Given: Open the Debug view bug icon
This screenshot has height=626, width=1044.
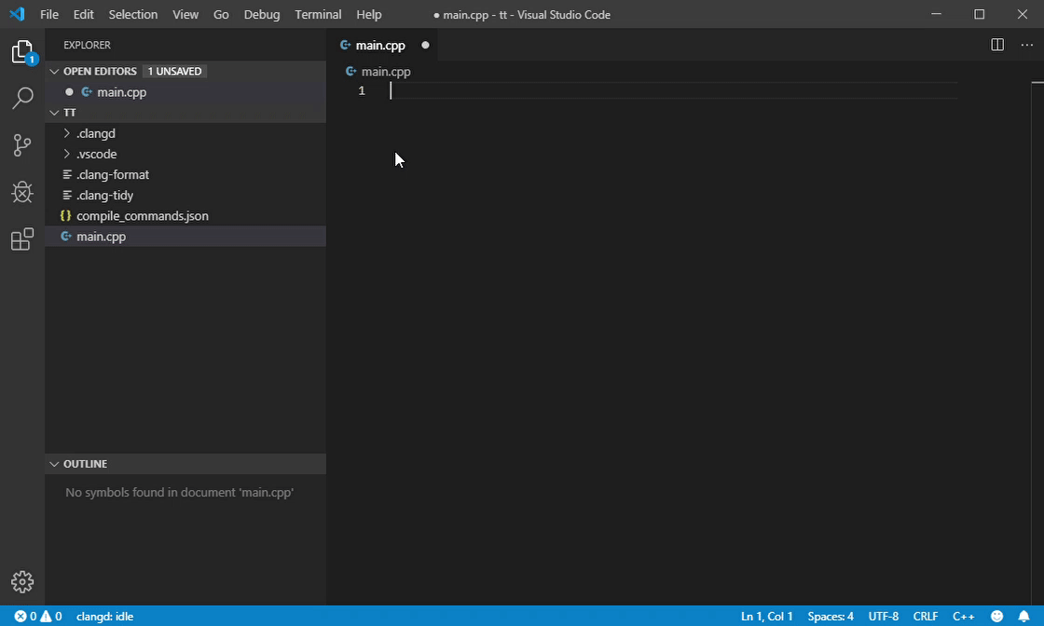Looking at the screenshot, I should (22, 192).
